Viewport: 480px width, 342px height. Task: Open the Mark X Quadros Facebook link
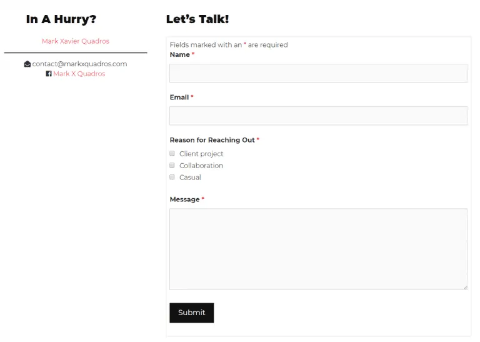click(79, 74)
